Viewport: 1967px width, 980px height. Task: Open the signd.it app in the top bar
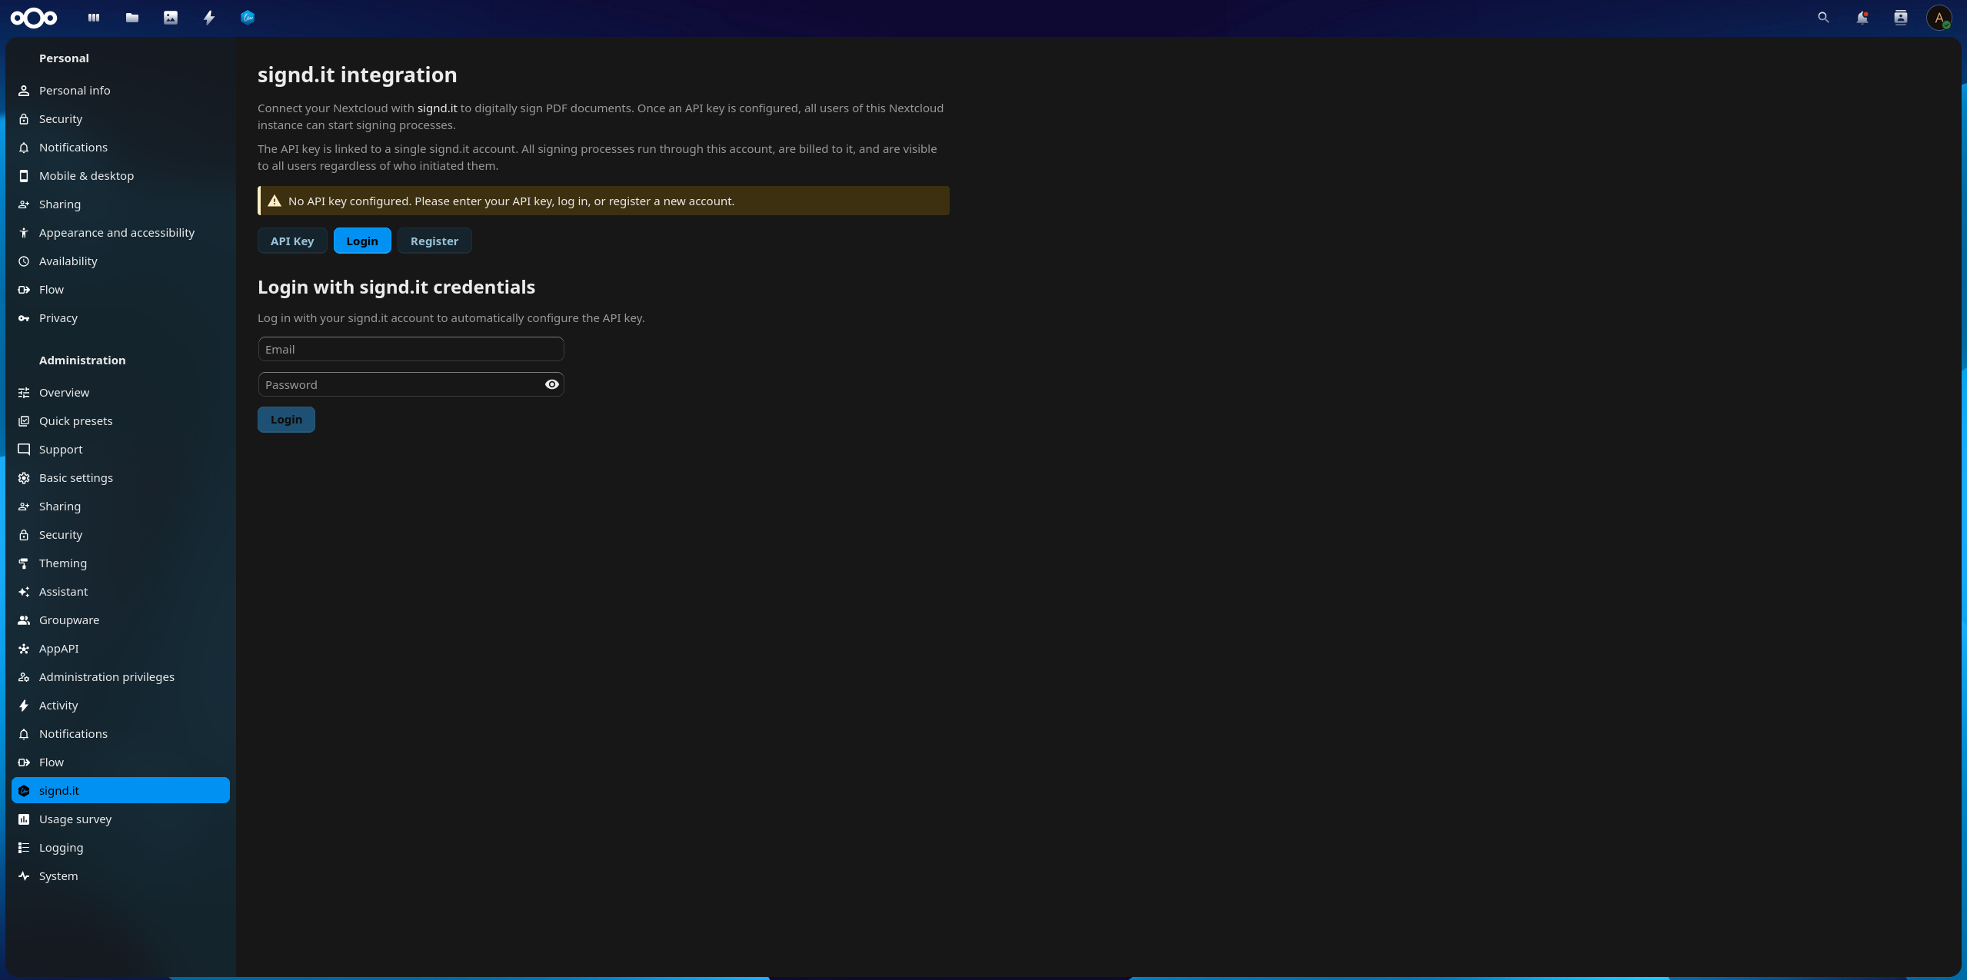pos(247,18)
